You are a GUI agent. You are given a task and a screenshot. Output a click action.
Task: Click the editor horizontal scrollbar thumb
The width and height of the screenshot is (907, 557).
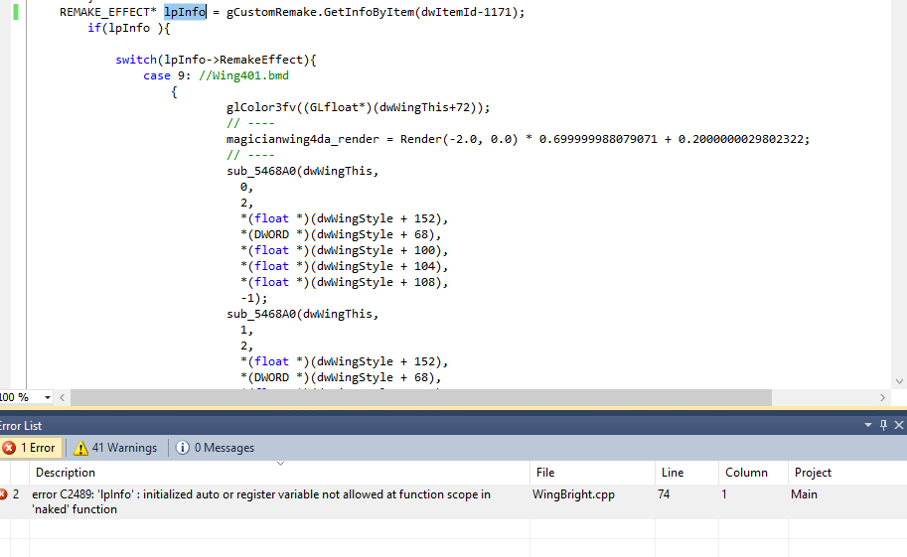click(x=421, y=397)
